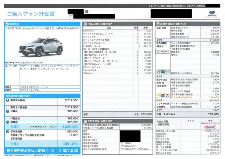The image size is (225, 159).
Task: Click the pink credit badge under 残価設定型クレジット
Action: (210, 127)
